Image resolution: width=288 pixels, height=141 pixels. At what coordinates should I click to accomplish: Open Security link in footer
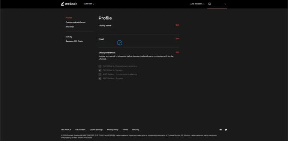tap(135, 130)
